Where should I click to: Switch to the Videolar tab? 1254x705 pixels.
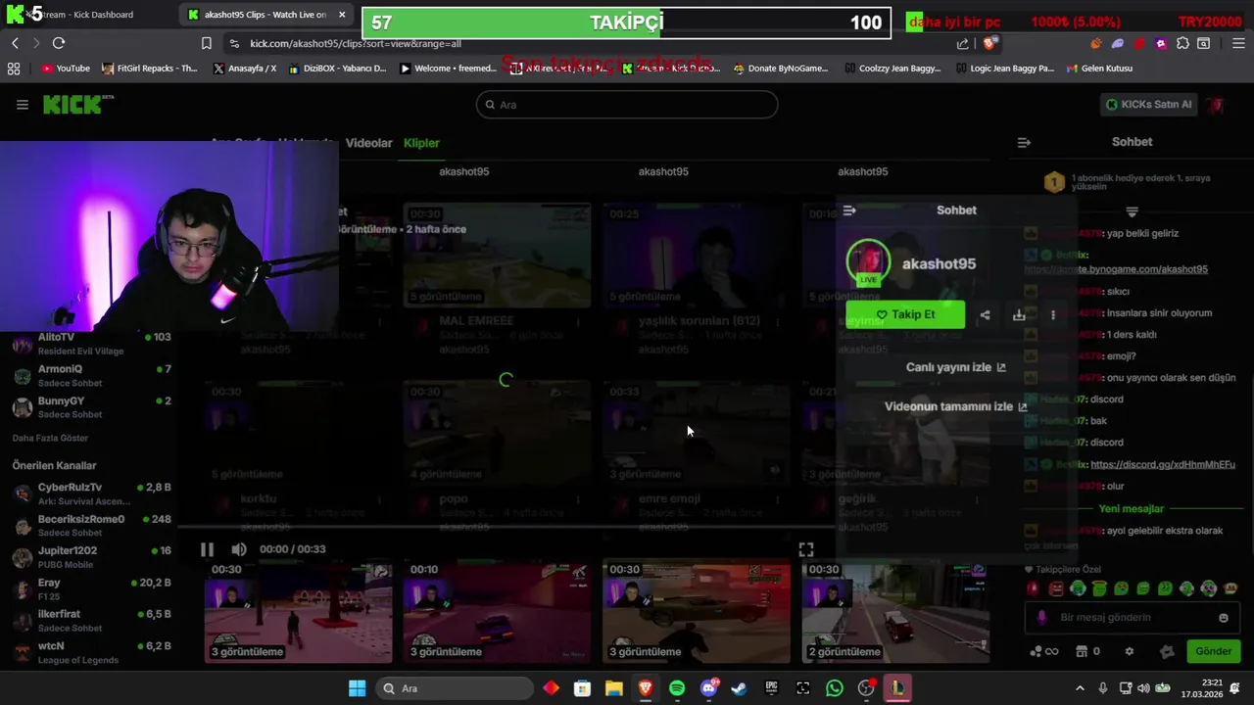coord(368,143)
